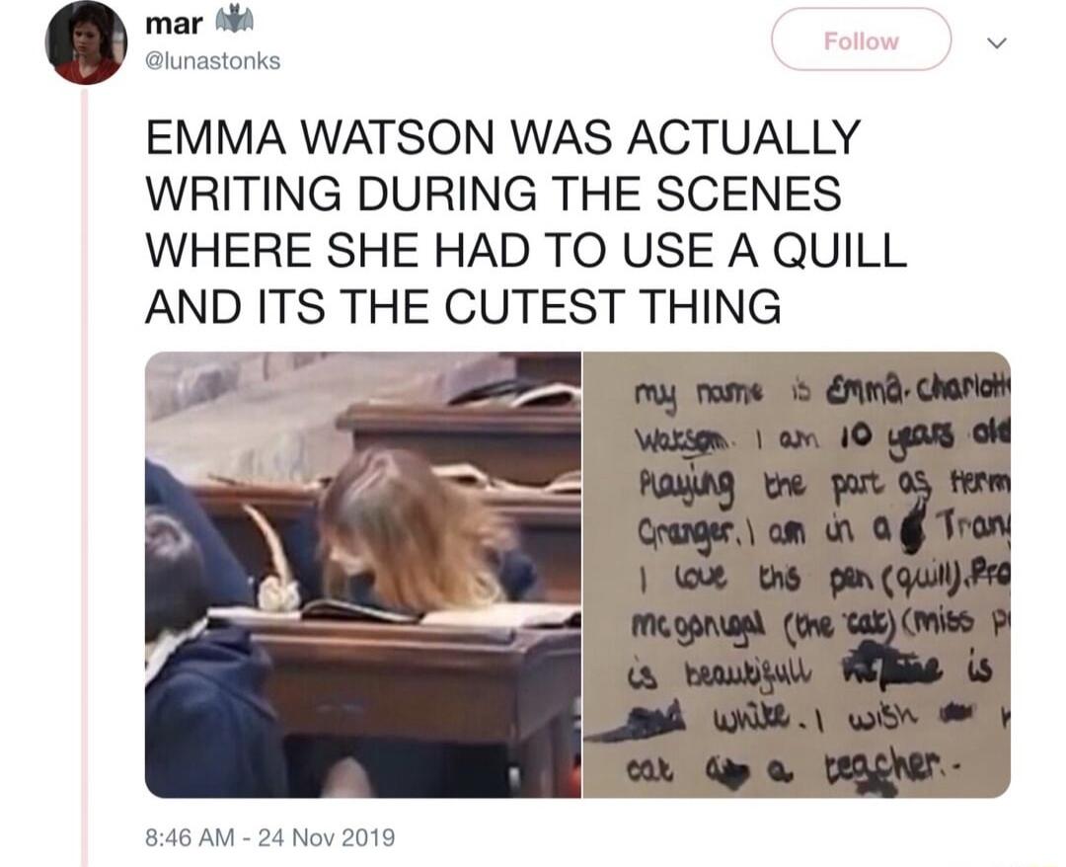
Task: Click the bat emoji beside the name
Action: (234, 20)
